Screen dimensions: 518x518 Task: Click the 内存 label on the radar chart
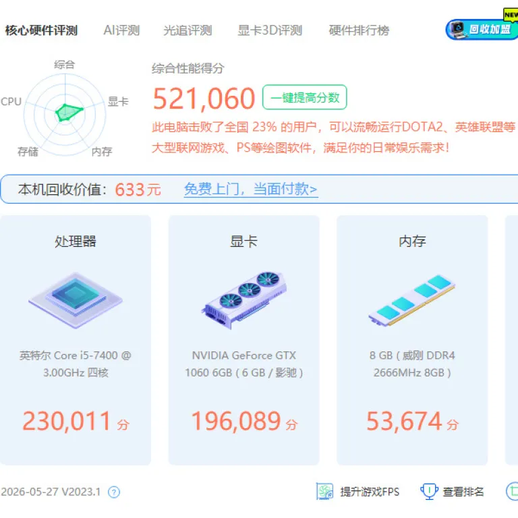[102, 152]
